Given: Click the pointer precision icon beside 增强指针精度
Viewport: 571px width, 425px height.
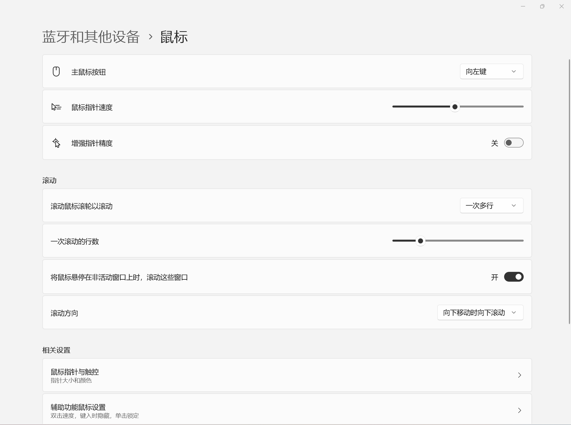Looking at the screenshot, I should click(56, 143).
